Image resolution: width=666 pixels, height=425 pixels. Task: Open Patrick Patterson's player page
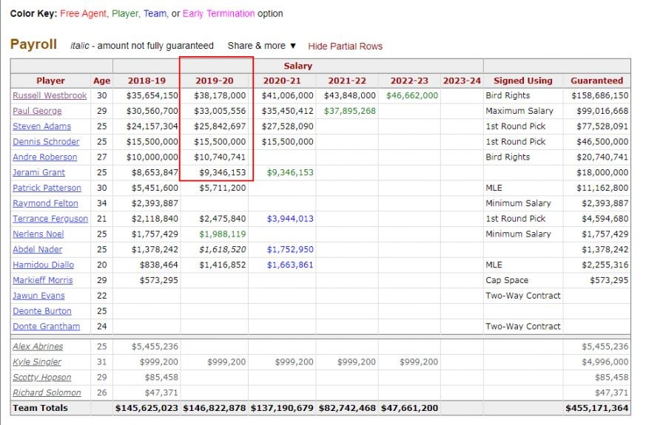pos(47,188)
